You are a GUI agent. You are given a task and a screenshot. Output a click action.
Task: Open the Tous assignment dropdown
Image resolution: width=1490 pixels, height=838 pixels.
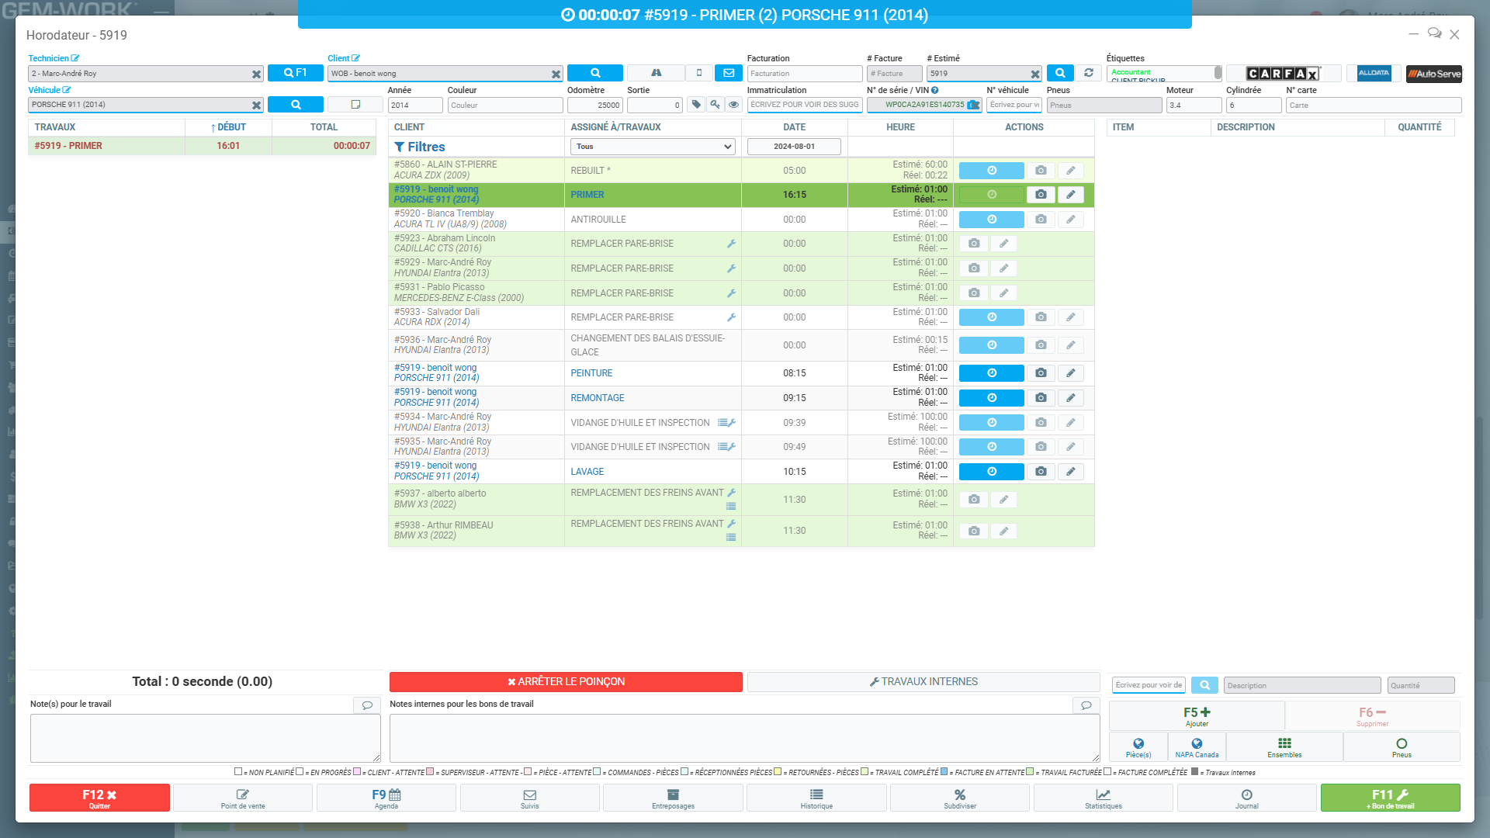pos(652,147)
